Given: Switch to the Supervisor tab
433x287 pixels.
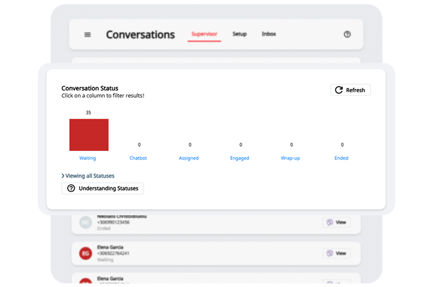Looking at the screenshot, I should point(204,34).
